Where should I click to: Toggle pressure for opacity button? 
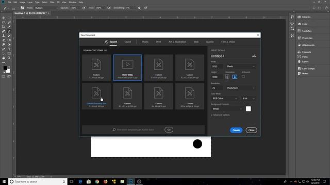[x=84, y=8]
